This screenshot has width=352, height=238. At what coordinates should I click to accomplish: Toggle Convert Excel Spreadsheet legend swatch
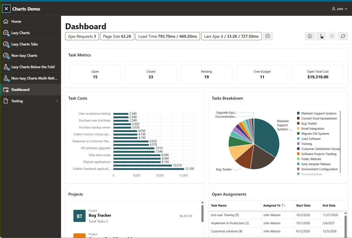pyautogui.click(x=298, y=118)
